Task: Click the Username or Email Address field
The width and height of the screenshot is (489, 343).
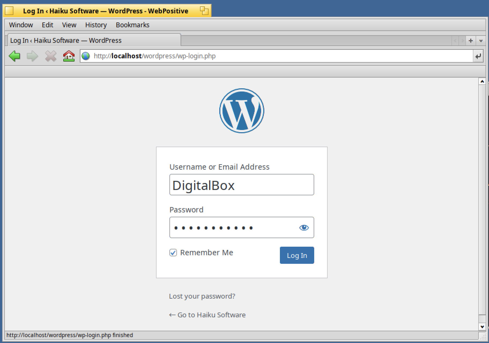Action: (x=242, y=185)
